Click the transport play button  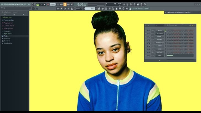coord(41,4)
